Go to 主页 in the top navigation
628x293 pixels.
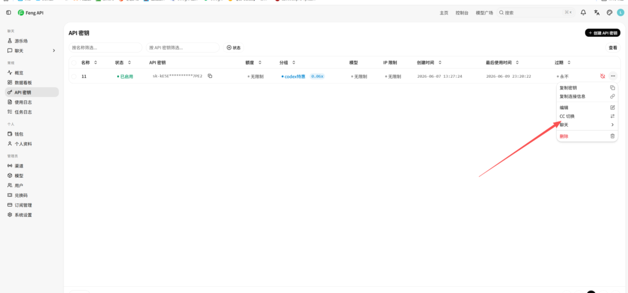click(x=444, y=13)
